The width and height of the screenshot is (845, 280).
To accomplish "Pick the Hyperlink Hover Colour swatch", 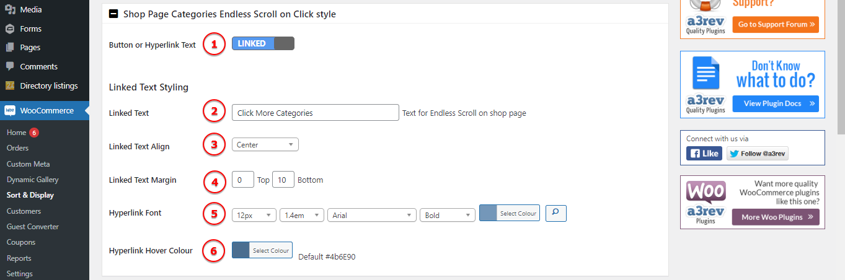I will click(x=241, y=250).
